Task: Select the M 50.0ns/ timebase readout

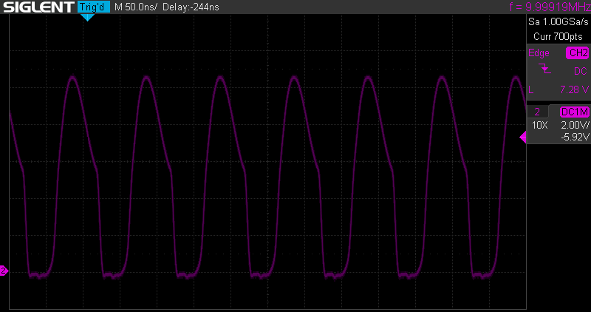Action: click(x=136, y=7)
